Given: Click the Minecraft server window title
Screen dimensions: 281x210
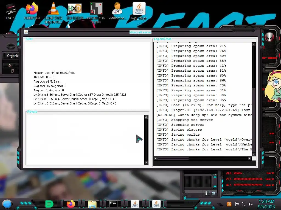Looking at the screenshot, I should tap(140, 32).
